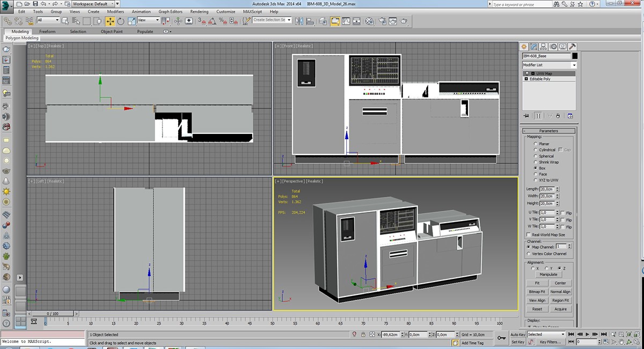Open the Graph Editors menu
This screenshot has height=349, width=644.
(x=171, y=11)
